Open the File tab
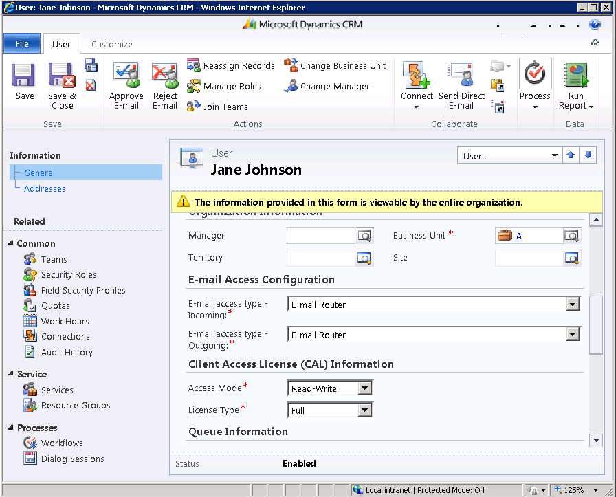 [x=22, y=43]
